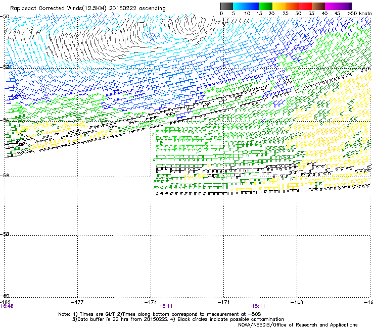Click the orange 25-30 knots legend segment
The width and height of the screenshot is (374, 328).
292,6
